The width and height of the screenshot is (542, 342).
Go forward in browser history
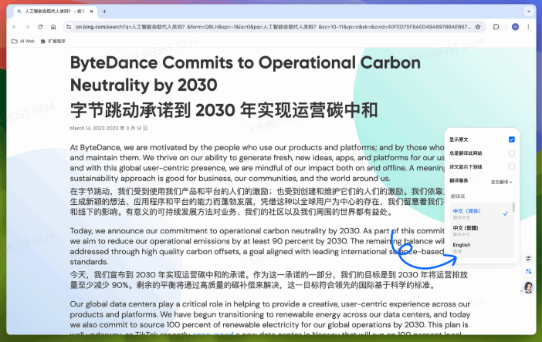click(x=27, y=27)
